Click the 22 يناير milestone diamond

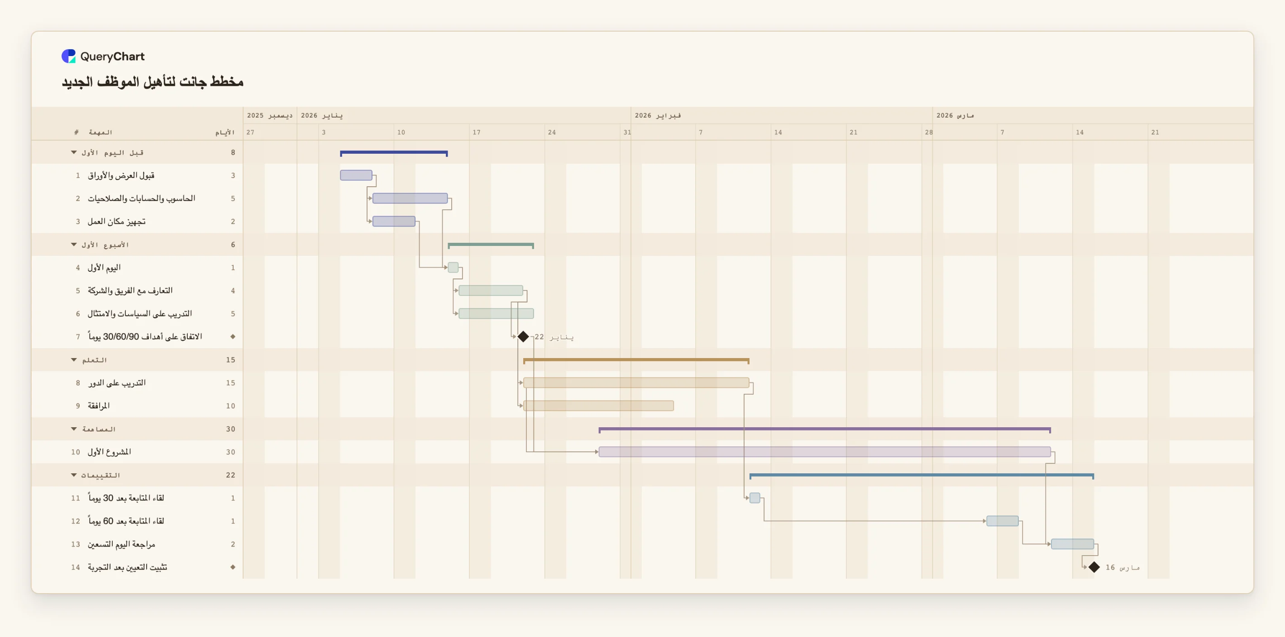(523, 337)
